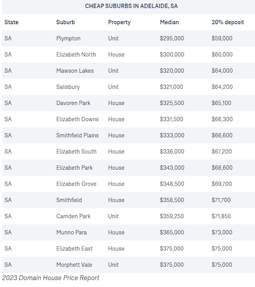The image size is (255, 287).
Task: Click Elizabeth North suburb name
Action: click(76, 54)
